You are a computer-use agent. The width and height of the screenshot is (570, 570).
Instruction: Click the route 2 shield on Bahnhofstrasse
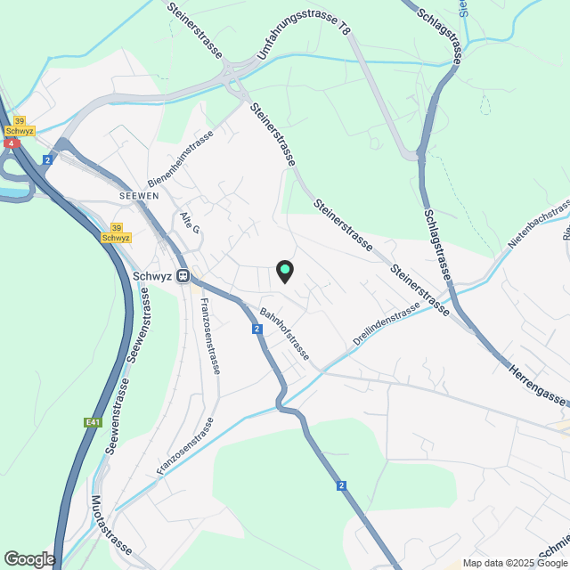257,329
